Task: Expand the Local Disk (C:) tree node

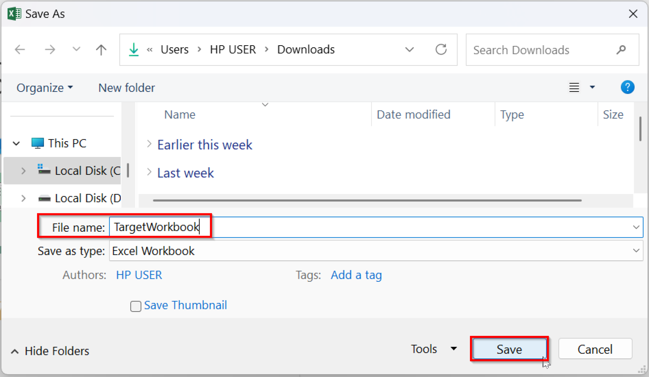Action: (23, 171)
